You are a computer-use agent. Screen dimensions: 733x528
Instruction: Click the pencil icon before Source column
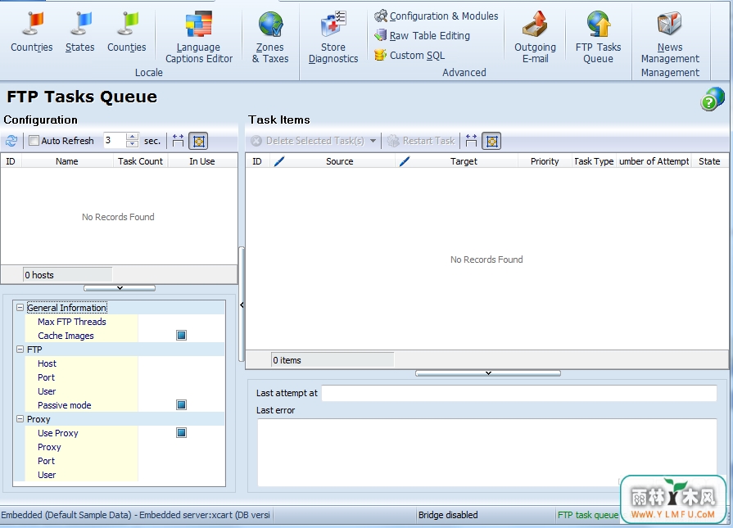pyautogui.click(x=279, y=161)
